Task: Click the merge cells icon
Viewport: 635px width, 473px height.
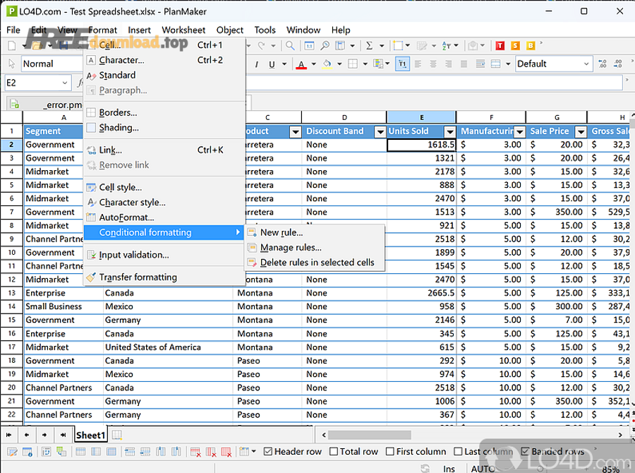Action: coord(496,64)
